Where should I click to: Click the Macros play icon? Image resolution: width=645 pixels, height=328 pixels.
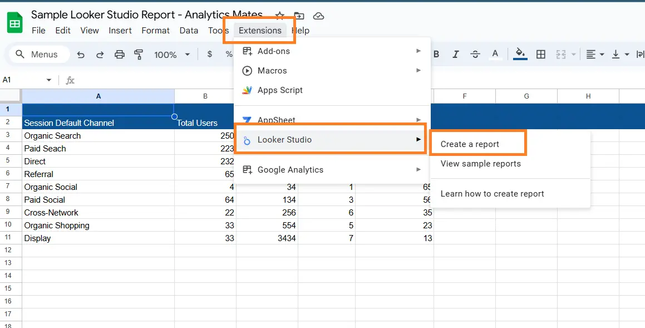point(247,71)
